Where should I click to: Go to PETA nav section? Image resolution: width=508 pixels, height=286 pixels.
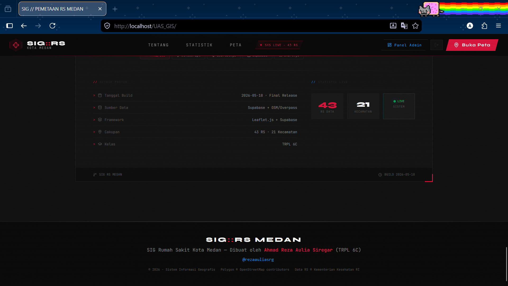235,45
